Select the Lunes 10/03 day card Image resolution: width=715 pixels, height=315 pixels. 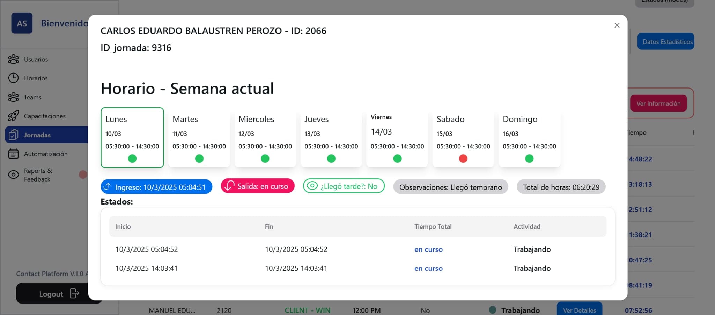[132, 137]
